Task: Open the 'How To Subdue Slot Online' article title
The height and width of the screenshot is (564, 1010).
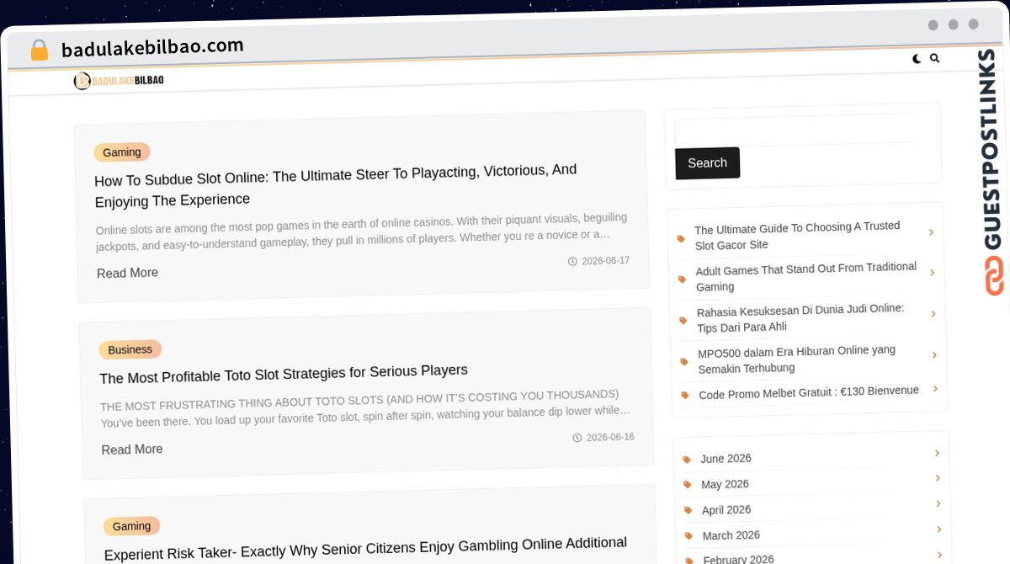Action: [335, 185]
